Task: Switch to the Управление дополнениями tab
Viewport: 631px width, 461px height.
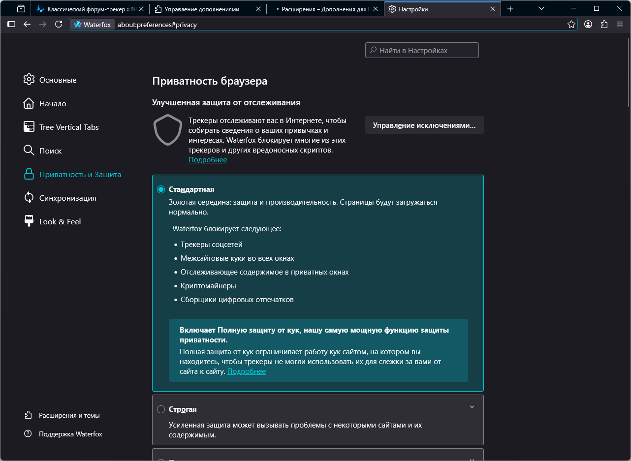Action: [x=202, y=9]
